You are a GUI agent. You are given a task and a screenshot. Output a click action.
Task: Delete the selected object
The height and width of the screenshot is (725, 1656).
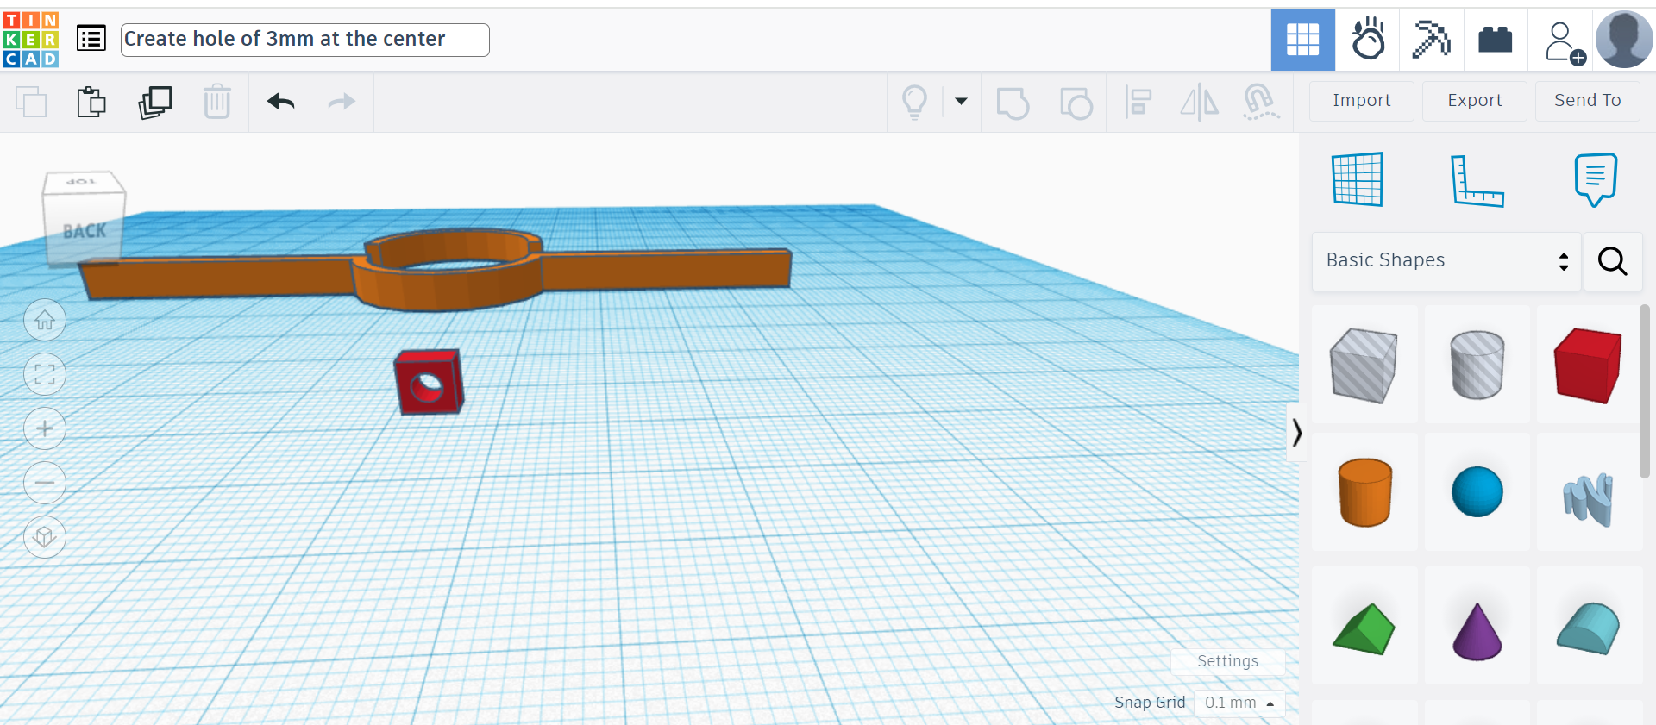click(x=216, y=102)
